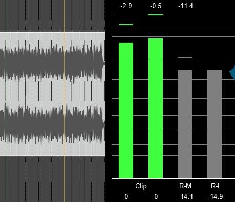Click the -11.4 loudness value readout
The image size is (235, 202).
pos(186,6)
